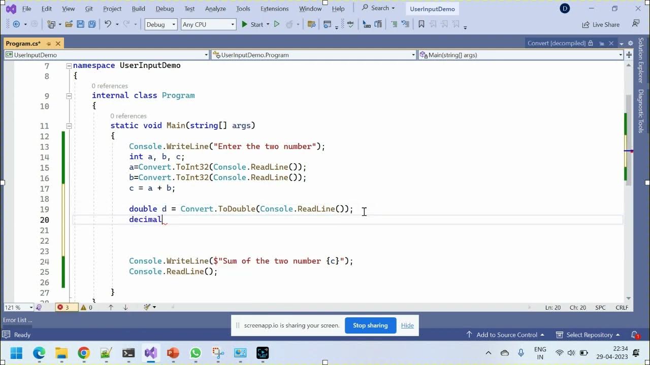Click the Stop sharing button
Image resolution: width=650 pixels, height=365 pixels.
coord(370,325)
